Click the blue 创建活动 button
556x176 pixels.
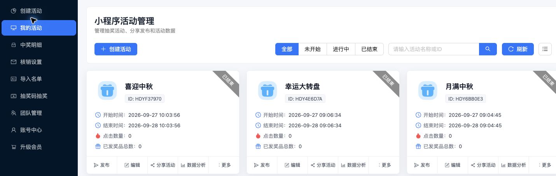pos(116,49)
